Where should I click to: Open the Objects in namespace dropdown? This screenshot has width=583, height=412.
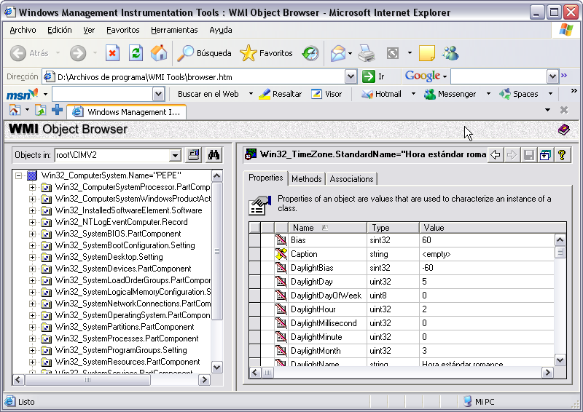click(x=175, y=155)
